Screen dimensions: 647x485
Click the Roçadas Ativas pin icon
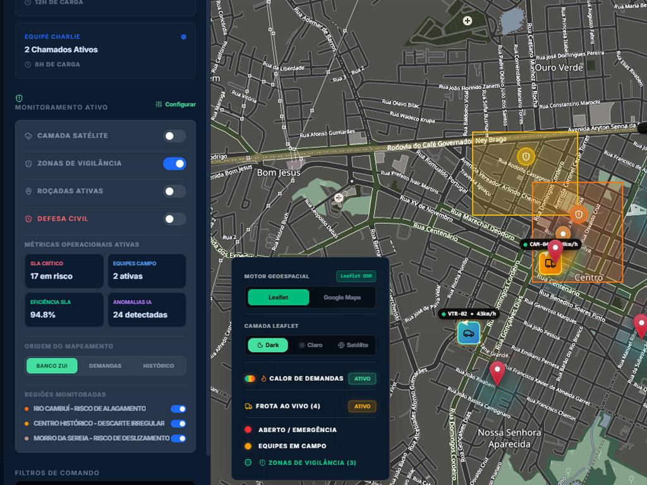tap(28, 191)
